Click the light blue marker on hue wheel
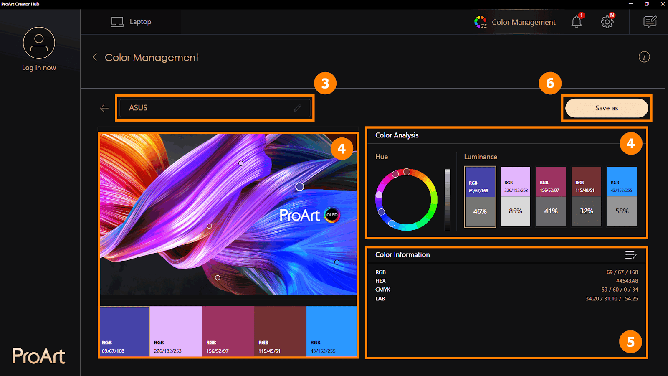The image size is (668, 376). (x=392, y=224)
